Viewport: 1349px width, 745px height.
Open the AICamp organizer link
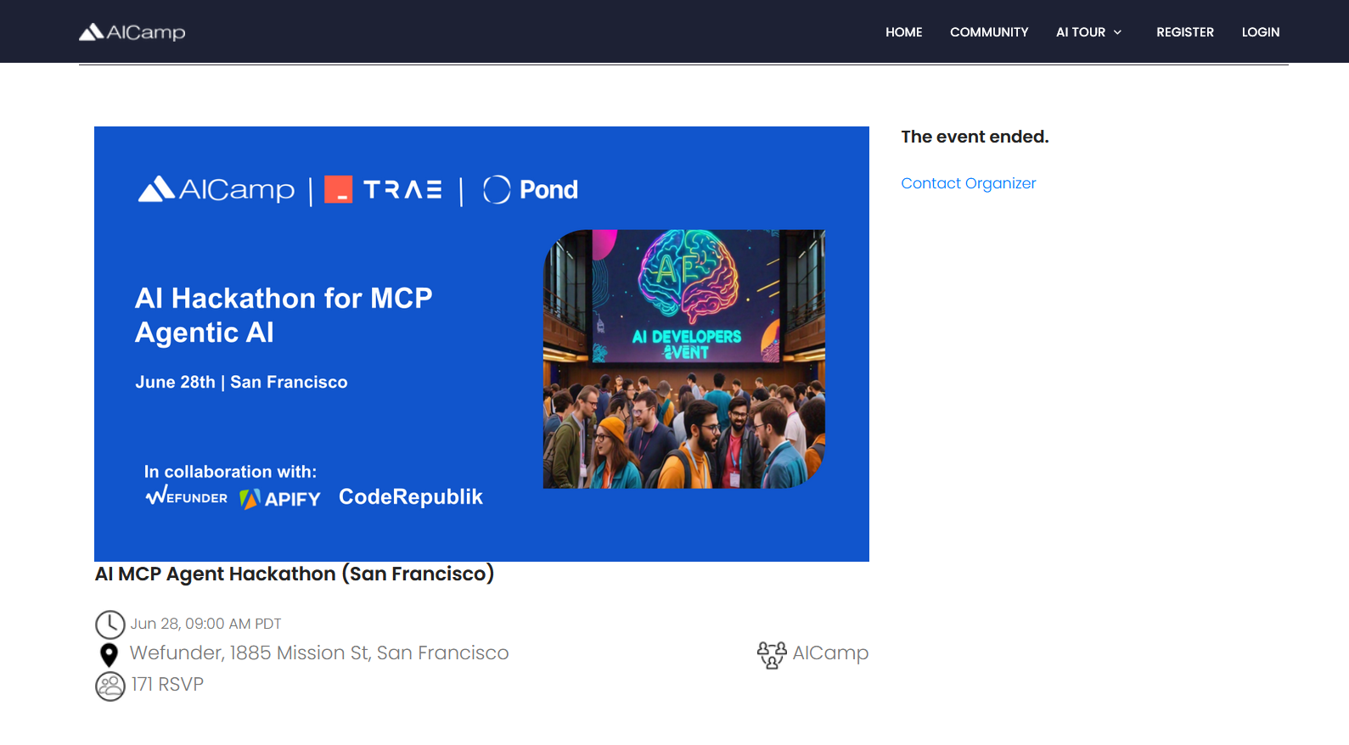(x=830, y=653)
